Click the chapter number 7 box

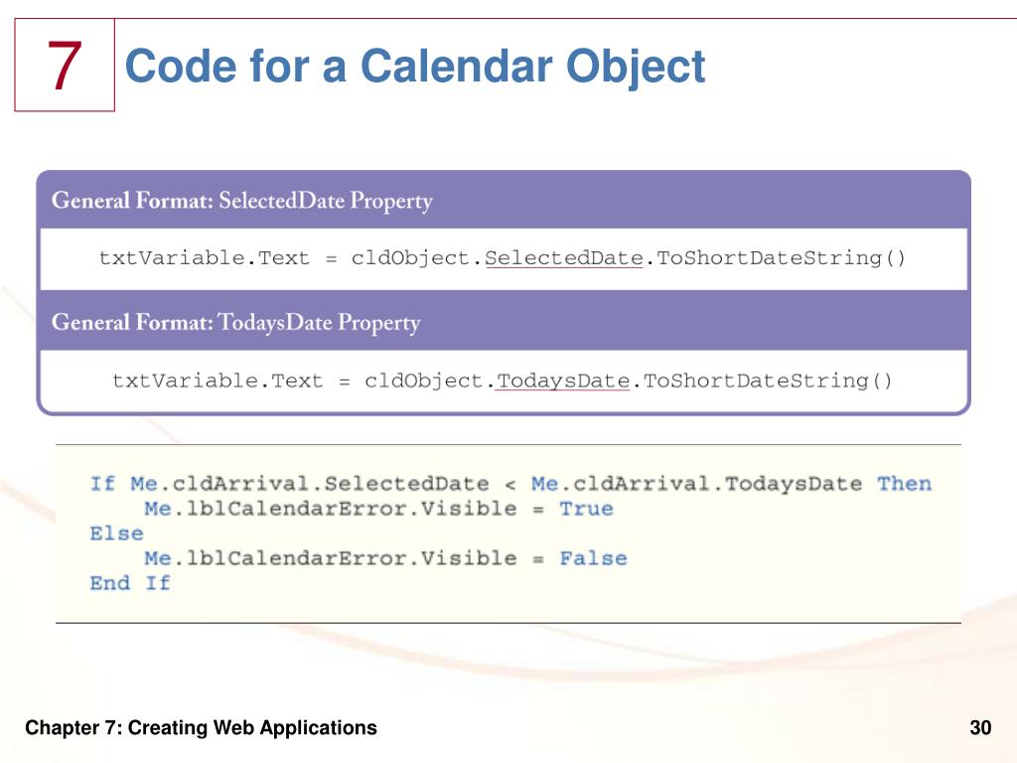pos(64,66)
